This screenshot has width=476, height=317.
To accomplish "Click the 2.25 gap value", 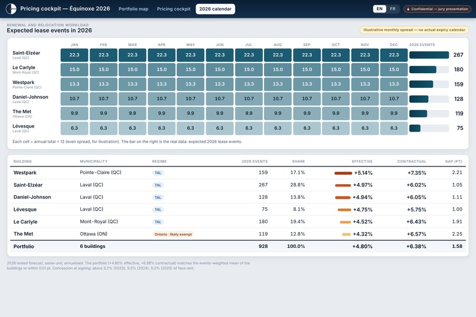I will [457, 234].
